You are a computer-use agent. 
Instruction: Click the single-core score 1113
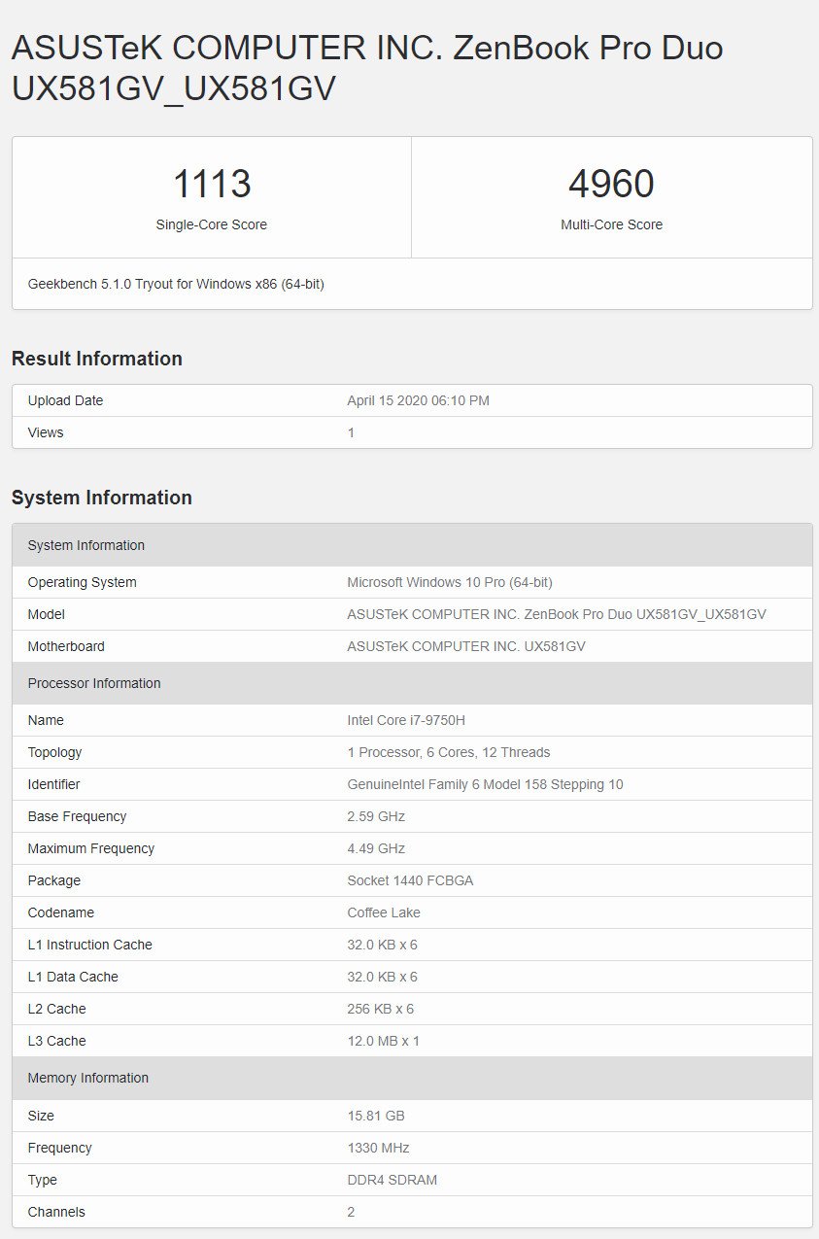pyautogui.click(x=212, y=184)
